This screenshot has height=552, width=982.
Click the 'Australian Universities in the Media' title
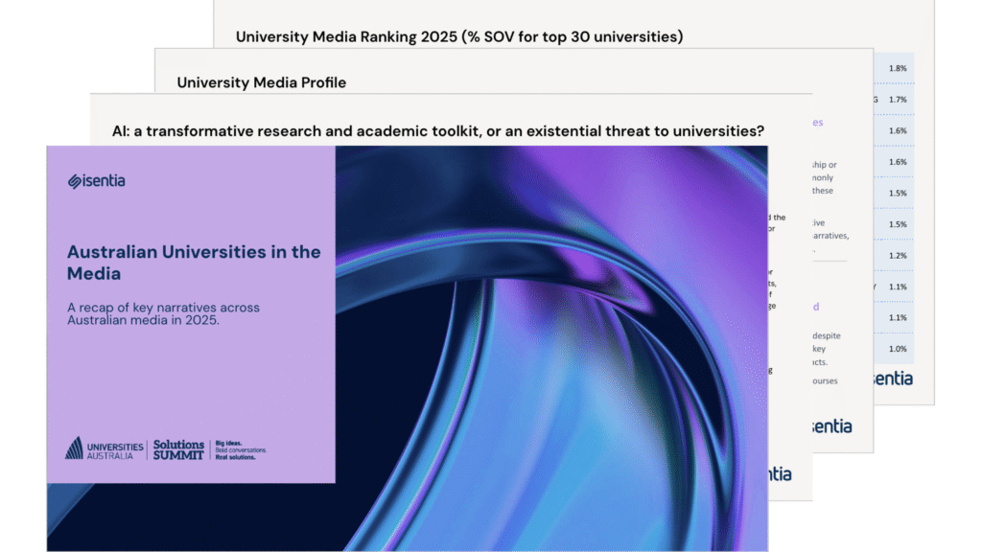[194, 263]
